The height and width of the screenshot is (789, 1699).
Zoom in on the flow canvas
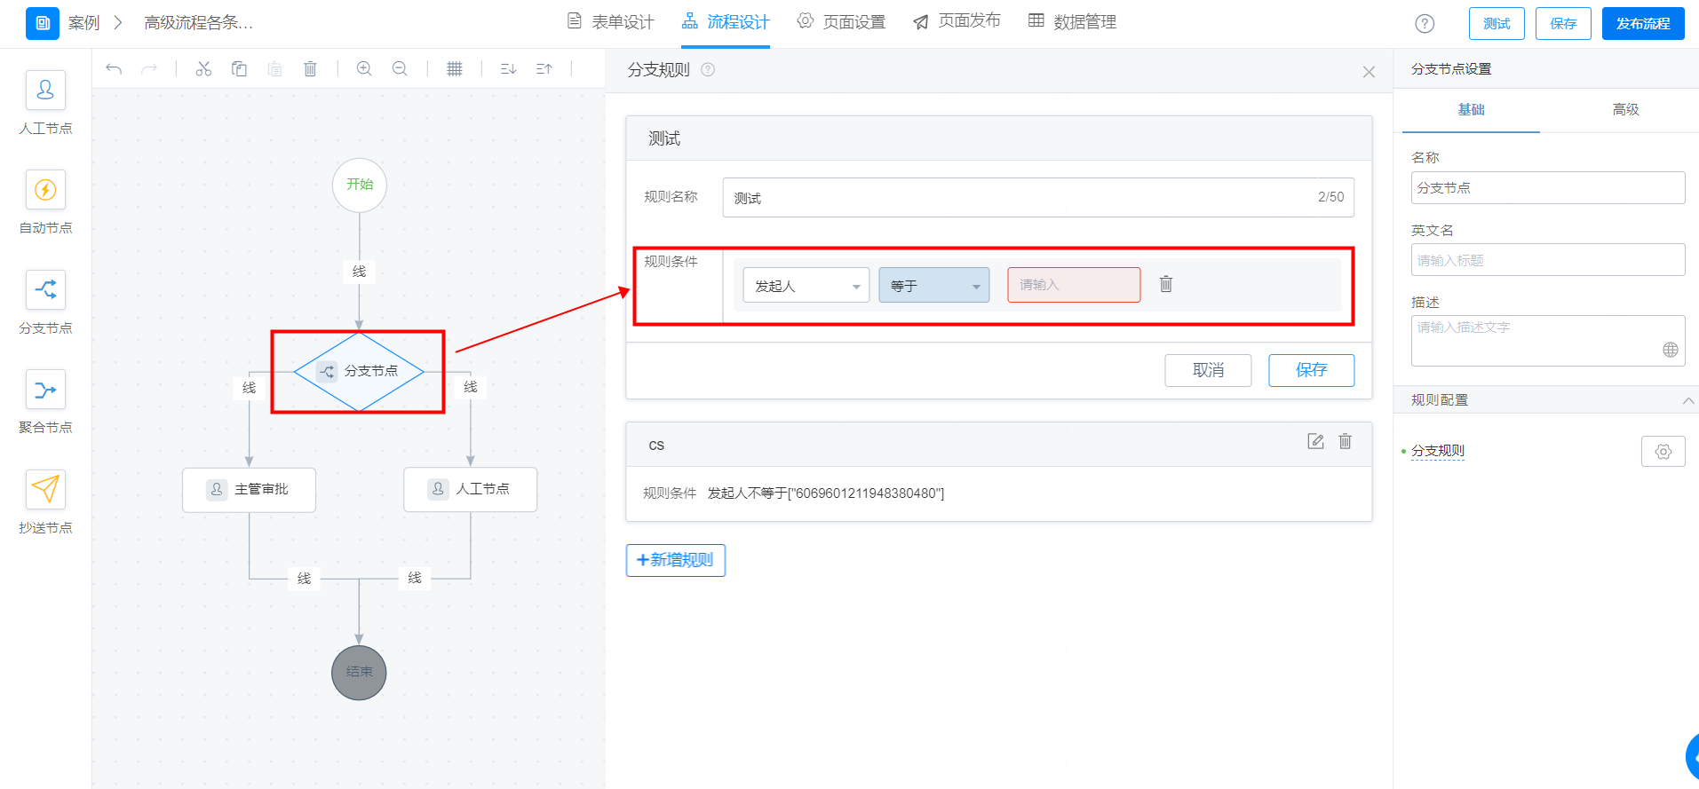[364, 68]
